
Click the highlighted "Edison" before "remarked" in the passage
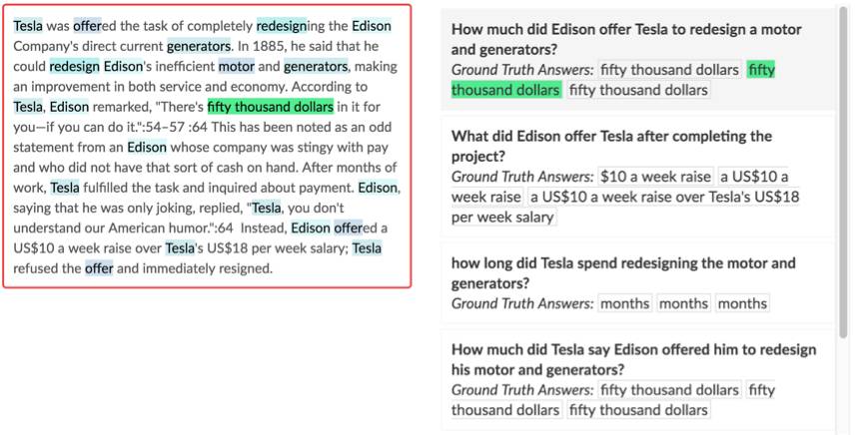tap(69, 107)
